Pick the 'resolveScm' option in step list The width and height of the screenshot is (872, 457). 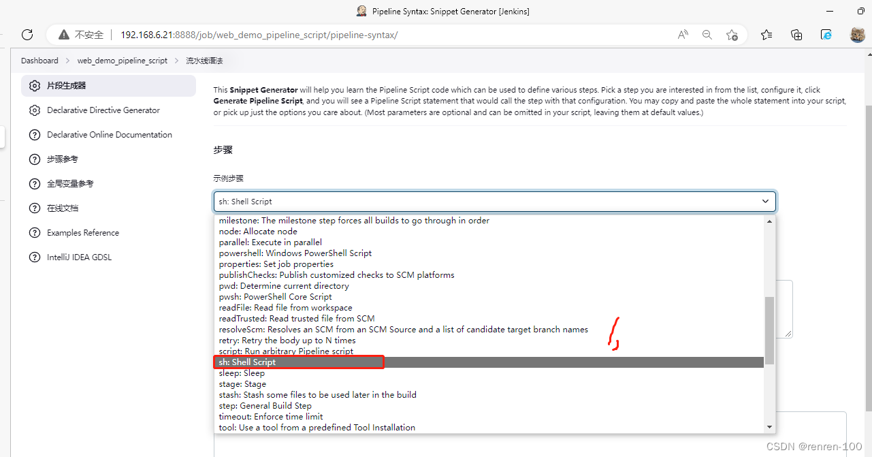click(x=489, y=330)
